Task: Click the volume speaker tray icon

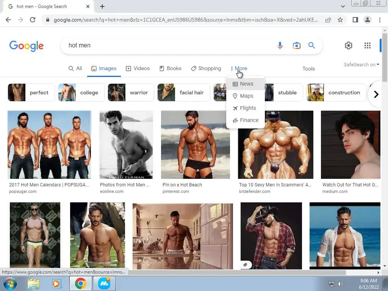Action: click(341, 284)
